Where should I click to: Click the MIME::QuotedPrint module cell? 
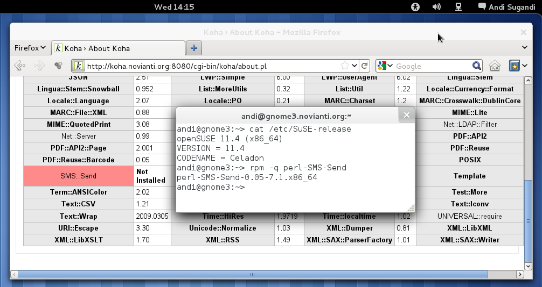pyautogui.click(x=79, y=124)
